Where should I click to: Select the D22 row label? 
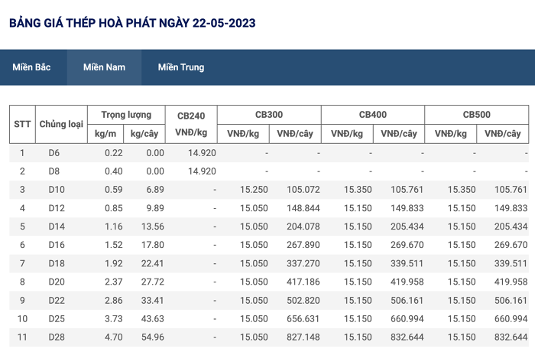(57, 300)
